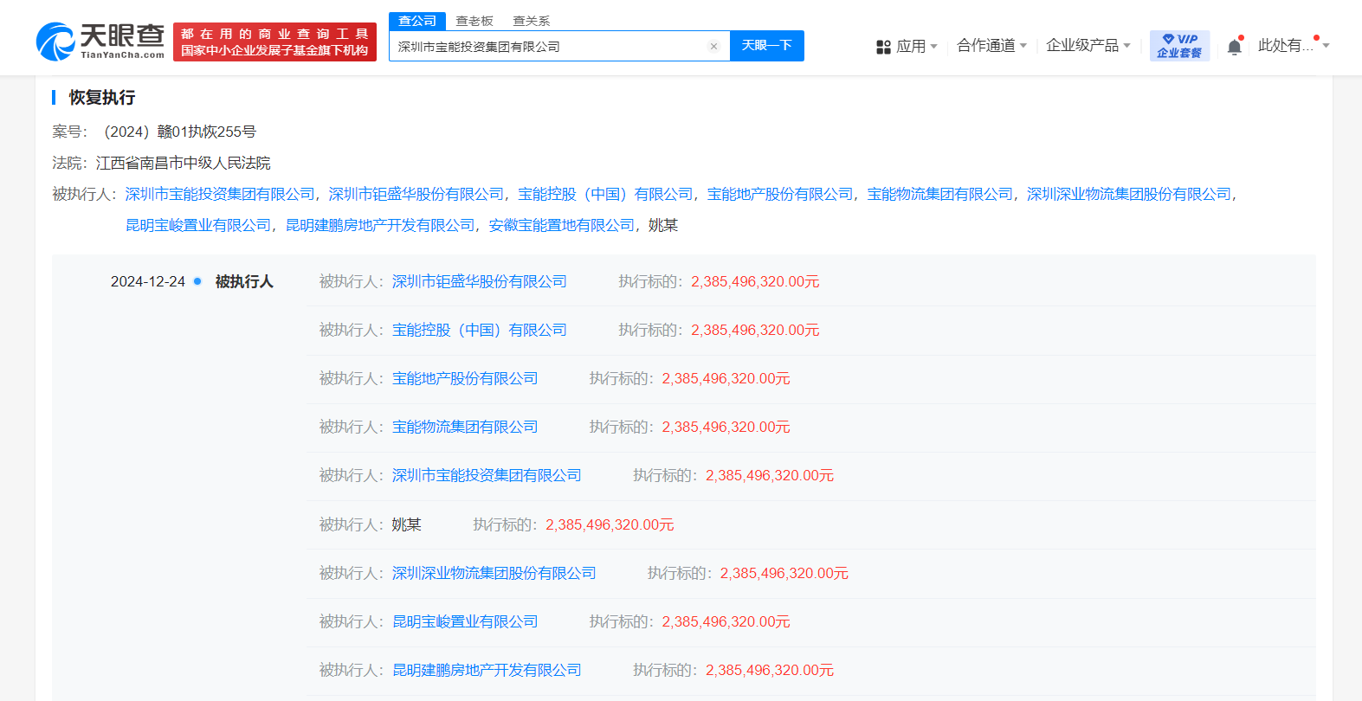
Task: Select the 执行标的 amount in the 深圳深业物流 row
Action: pos(784,573)
